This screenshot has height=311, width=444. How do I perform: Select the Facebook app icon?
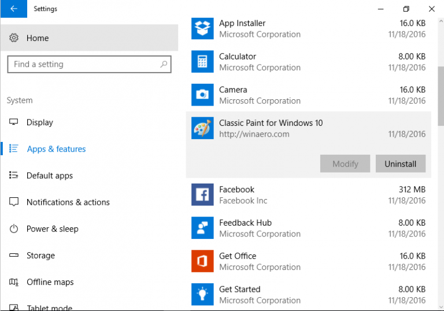click(202, 194)
